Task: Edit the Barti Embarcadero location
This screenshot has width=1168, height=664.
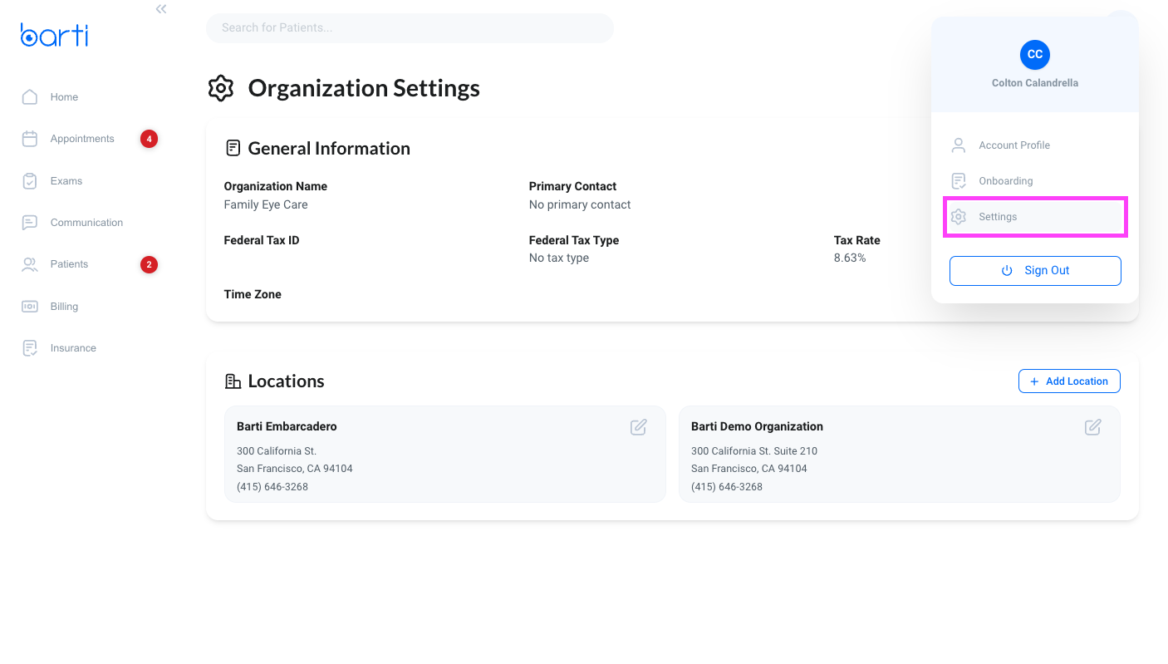Action: [x=638, y=427]
